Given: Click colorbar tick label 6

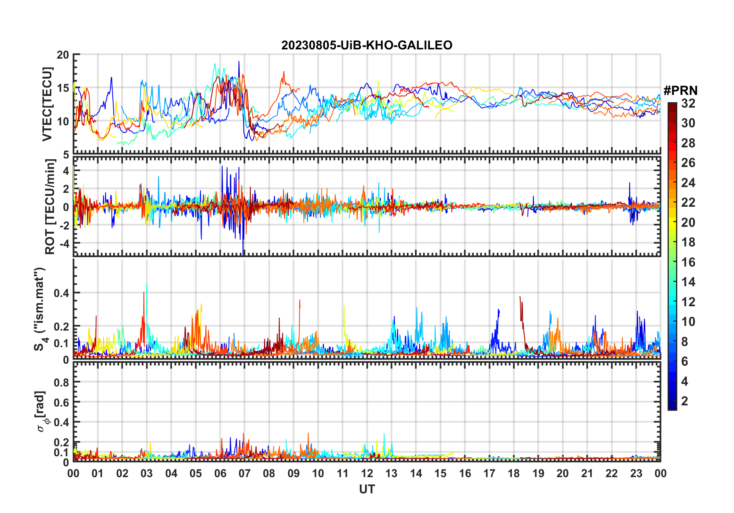Looking at the screenshot, I should [685, 361].
